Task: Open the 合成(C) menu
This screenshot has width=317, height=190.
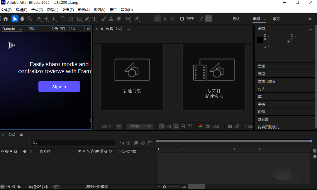Action: (x=37, y=10)
